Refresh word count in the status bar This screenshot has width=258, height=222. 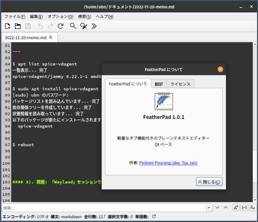[154, 216]
